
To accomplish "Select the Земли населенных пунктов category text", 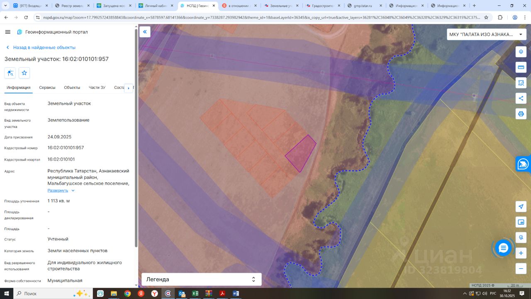I will 78,251.
